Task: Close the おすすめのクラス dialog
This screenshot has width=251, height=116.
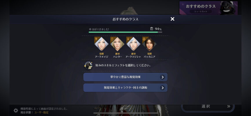Action: click(172, 19)
